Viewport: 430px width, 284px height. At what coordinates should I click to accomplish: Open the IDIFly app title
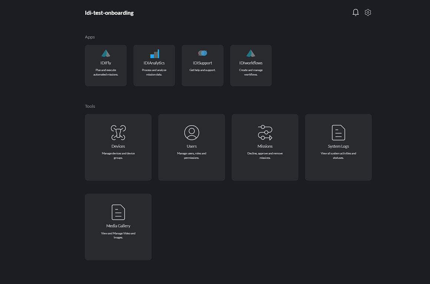click(x=106, y=63)
